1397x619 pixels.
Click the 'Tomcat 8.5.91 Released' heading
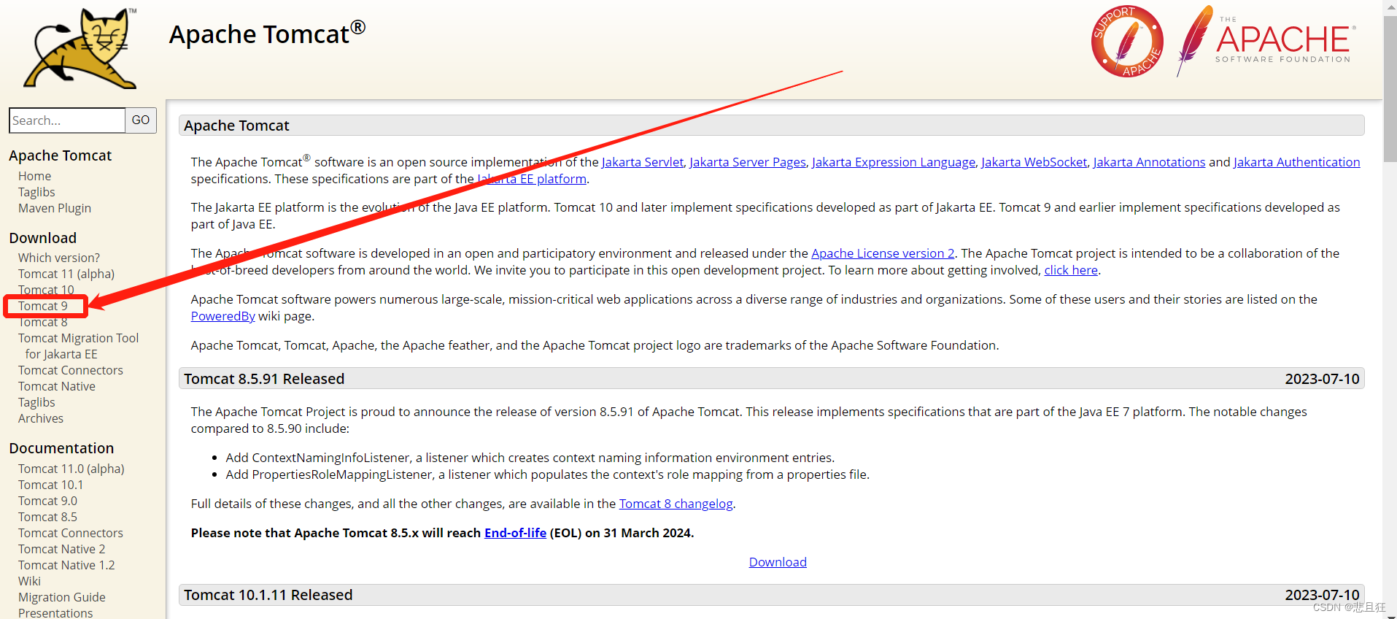[264, 379]
